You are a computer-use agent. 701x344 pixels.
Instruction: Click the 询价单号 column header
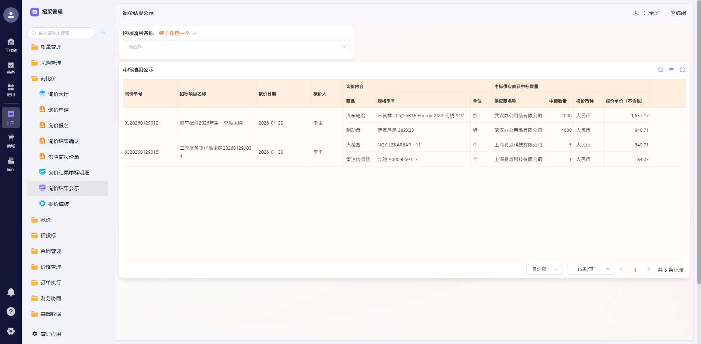click(150, 94)
